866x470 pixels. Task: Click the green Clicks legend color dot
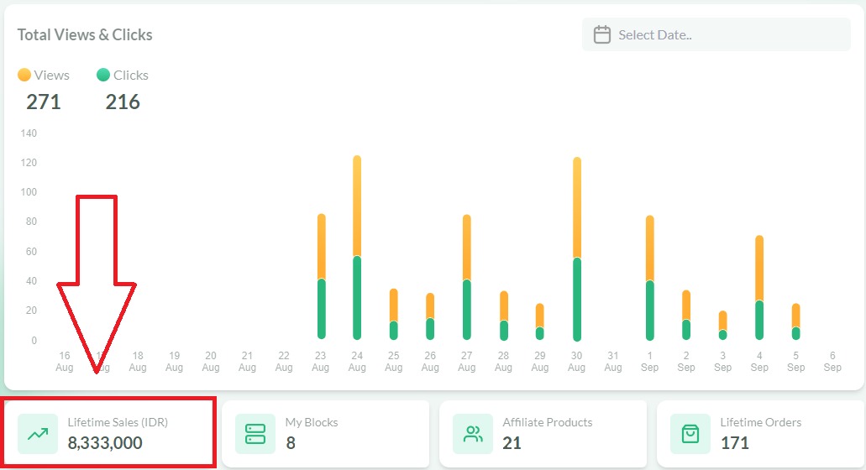103,75
